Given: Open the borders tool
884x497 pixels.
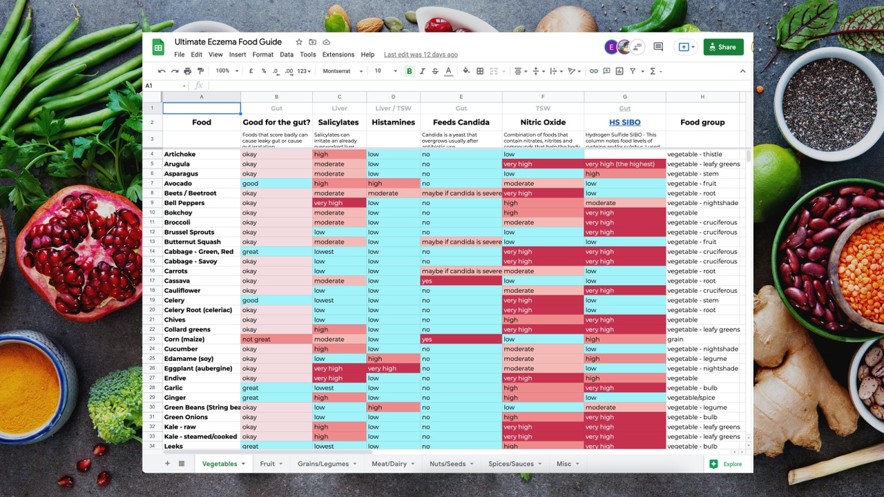Looking at the screenshot, I should point(480,71).
